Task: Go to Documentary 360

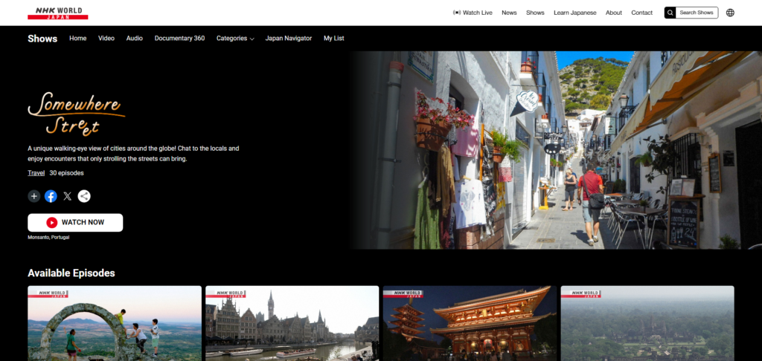Action: pos(179,38)
